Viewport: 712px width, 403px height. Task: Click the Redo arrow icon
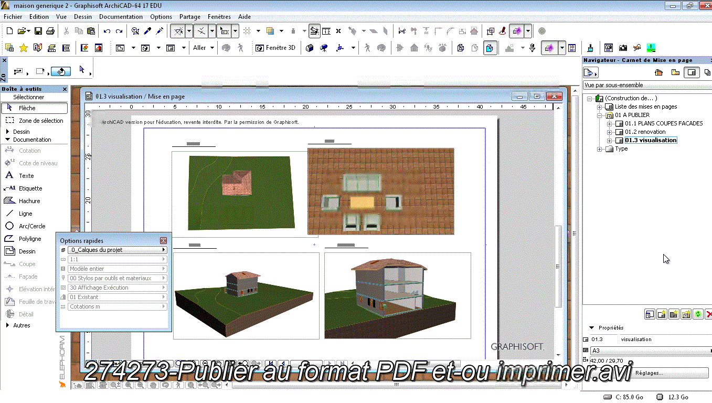pyautogui.click(x=120, y=31)
